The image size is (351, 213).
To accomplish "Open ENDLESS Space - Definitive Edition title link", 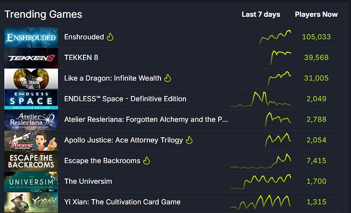I will click(125, 99).
